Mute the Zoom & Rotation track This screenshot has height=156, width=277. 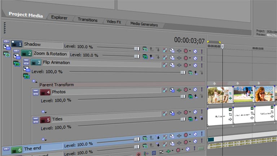point(195,58)
